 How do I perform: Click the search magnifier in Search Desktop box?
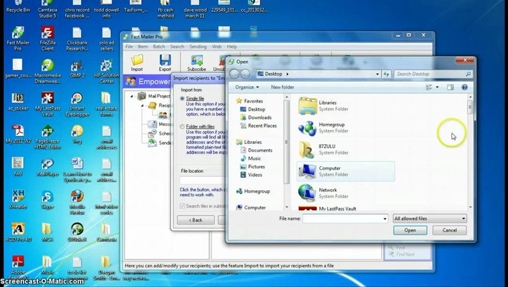point(468,74)
